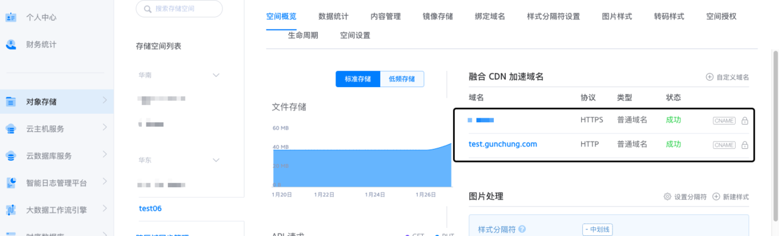Click the 对象存储 sidebar icon
The width and height of the screenshot is (779, 236).
[11, 101]
